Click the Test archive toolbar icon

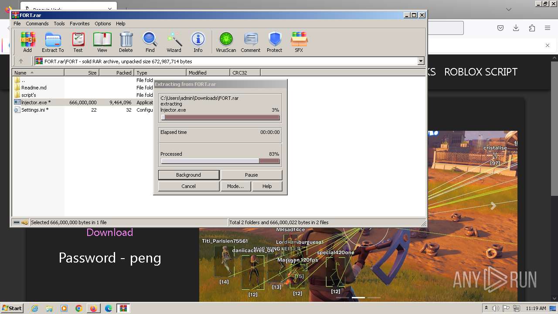point(78,42)
